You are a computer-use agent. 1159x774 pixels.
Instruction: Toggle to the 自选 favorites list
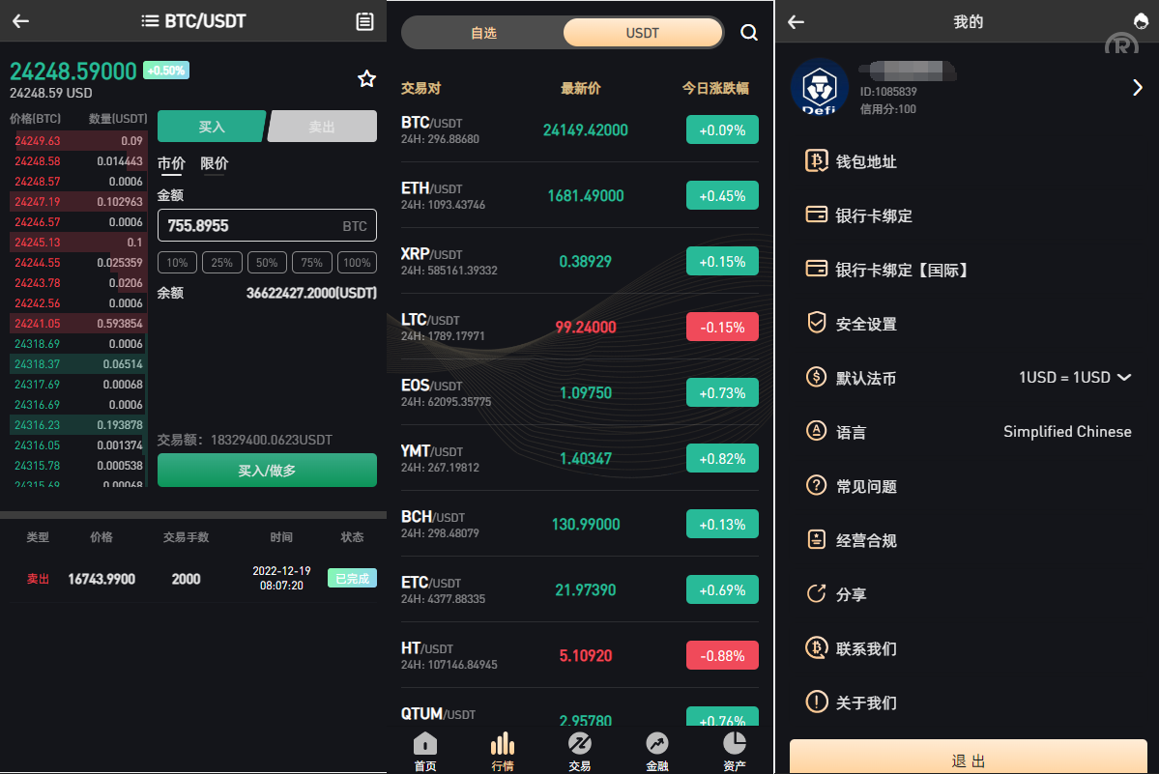483,33
